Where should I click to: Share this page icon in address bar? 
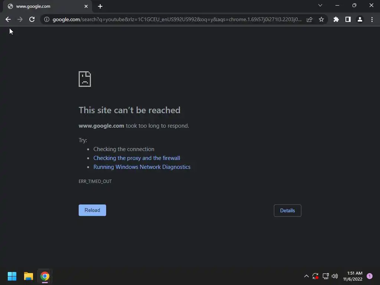click(309, 19)
